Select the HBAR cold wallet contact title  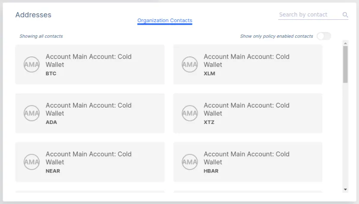point(246,158)
